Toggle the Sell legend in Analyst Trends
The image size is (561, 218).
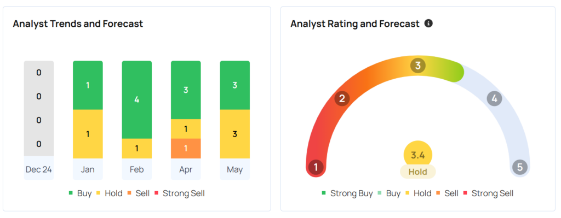[139, 194]
